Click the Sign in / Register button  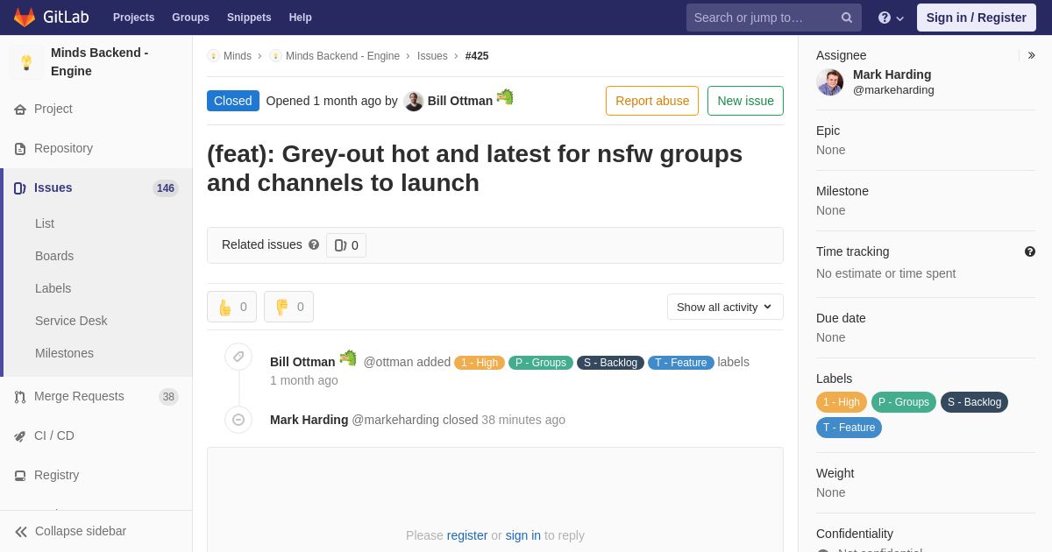(977, 18)
